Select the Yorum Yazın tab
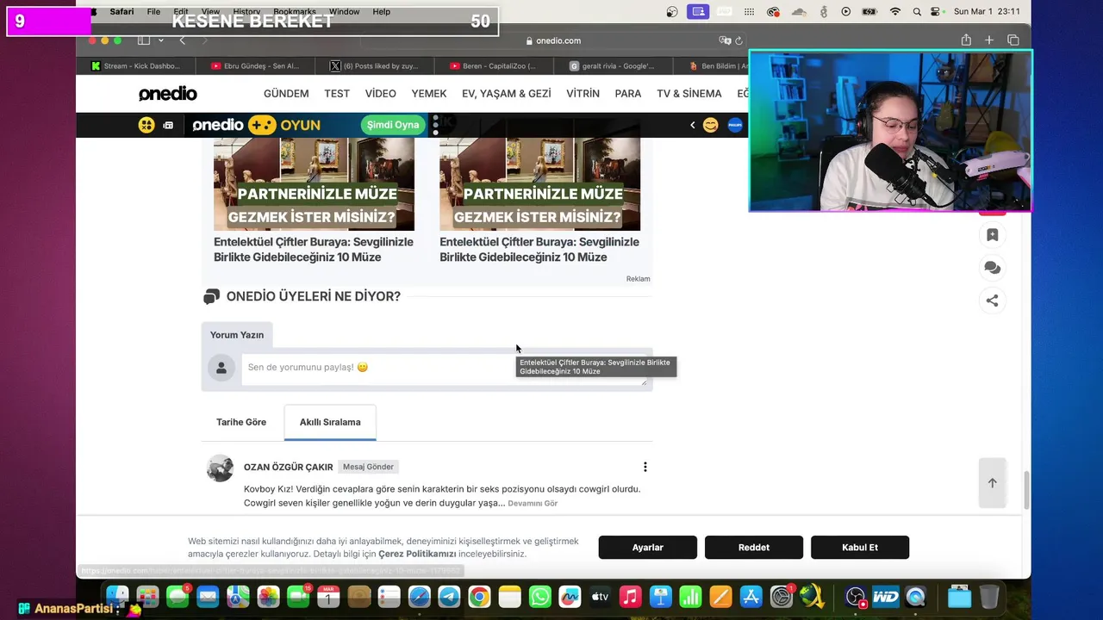Screen dimensions: 1103x620 click(237, 335)
